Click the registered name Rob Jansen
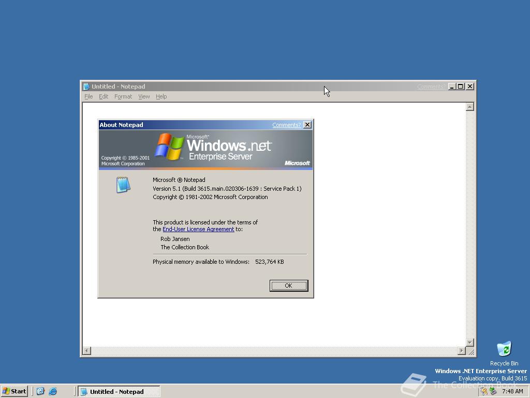The width and height of the screenshot is (530, 398). click(175, 239)
